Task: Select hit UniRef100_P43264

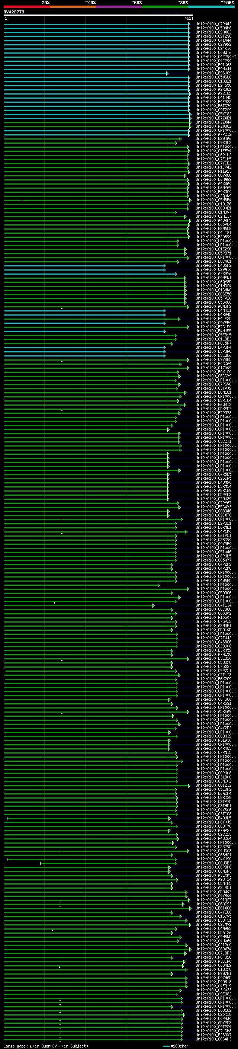Action: [213, 838]
